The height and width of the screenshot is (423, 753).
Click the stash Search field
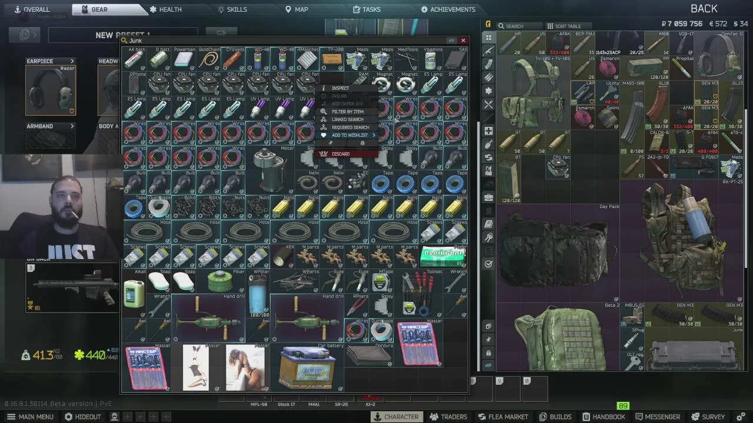point(520,26)
